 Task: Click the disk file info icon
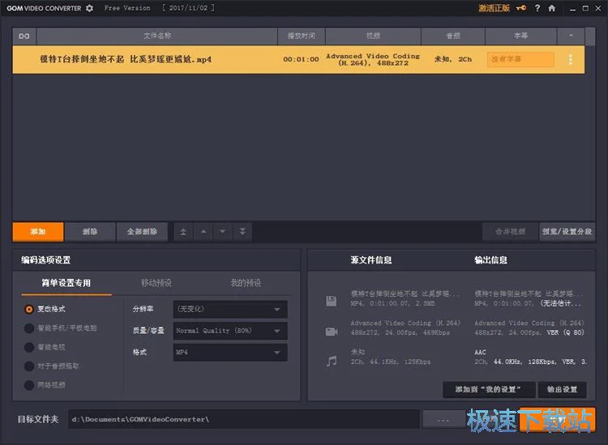(x=331, y=302)
